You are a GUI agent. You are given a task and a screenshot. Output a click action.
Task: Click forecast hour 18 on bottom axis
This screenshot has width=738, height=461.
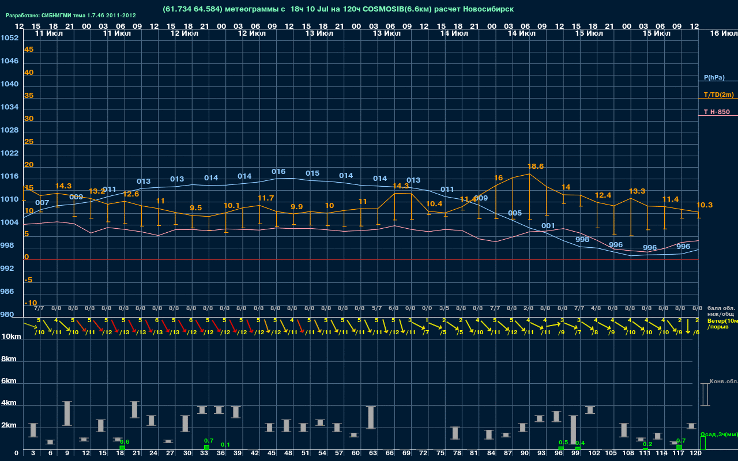[119, 454]
